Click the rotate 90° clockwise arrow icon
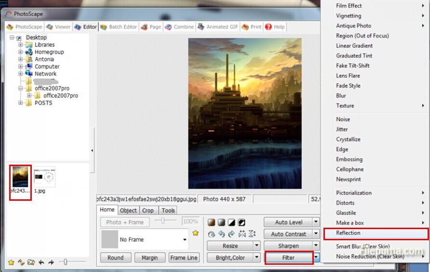 [x=231, y=234]
